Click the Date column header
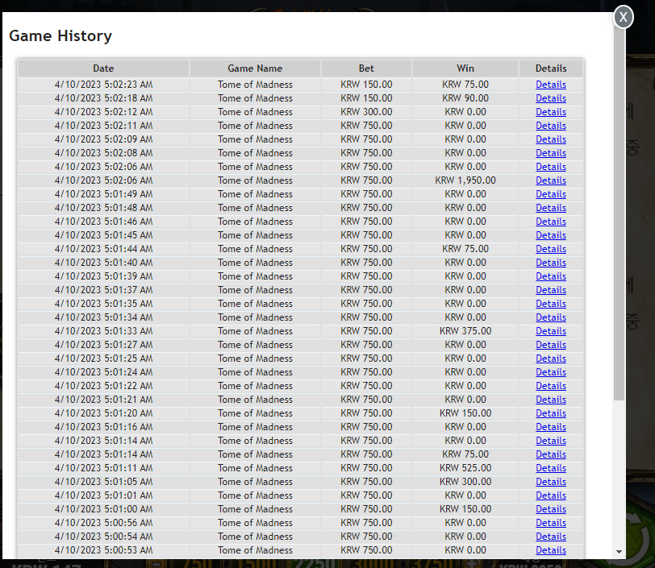 pos(103,68)
